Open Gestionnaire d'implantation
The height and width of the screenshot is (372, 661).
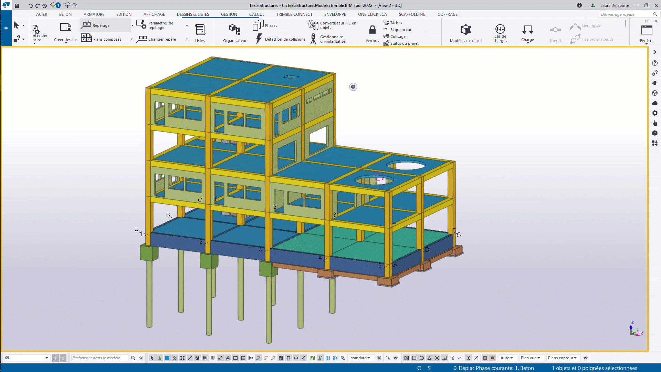[328, 39]
